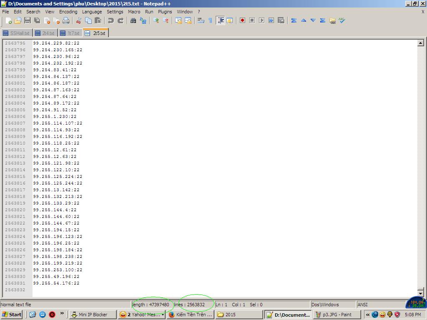Open the Edit menu
The width and height of the screenshot is (427, 320).
click(18, 12)
